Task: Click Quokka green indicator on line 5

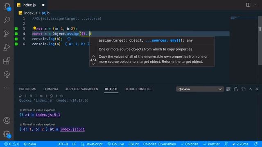Action: (x=16, y=39)
